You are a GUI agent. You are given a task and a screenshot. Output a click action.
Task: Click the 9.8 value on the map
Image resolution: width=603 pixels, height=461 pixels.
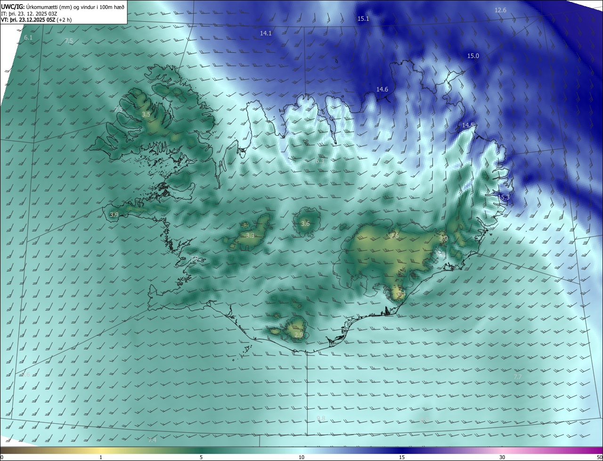point(321,419)
